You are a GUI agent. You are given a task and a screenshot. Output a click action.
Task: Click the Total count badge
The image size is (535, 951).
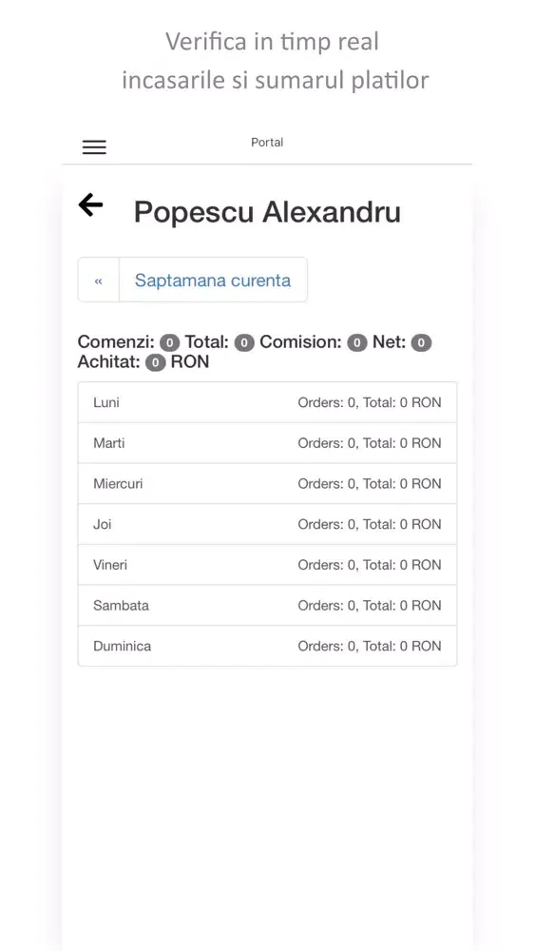244,343
